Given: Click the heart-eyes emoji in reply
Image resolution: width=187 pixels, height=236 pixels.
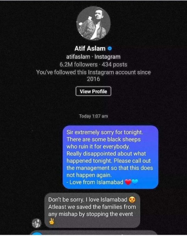Looking at the screenshot, I should pyautogui.click(x=132, y=200).
